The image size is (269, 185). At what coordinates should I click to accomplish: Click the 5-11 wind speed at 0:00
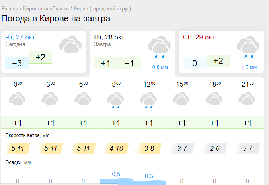[18, 149]
